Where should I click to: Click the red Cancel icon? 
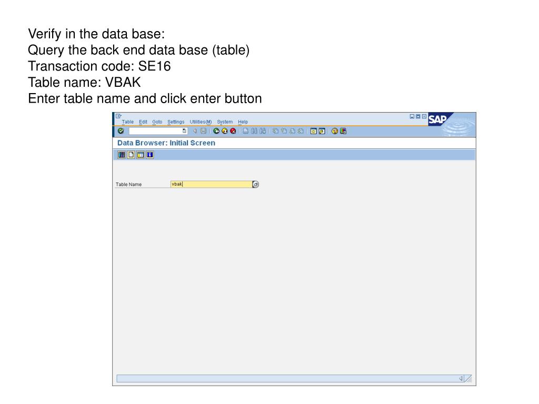pyautogui.click(x=233, y=131)
